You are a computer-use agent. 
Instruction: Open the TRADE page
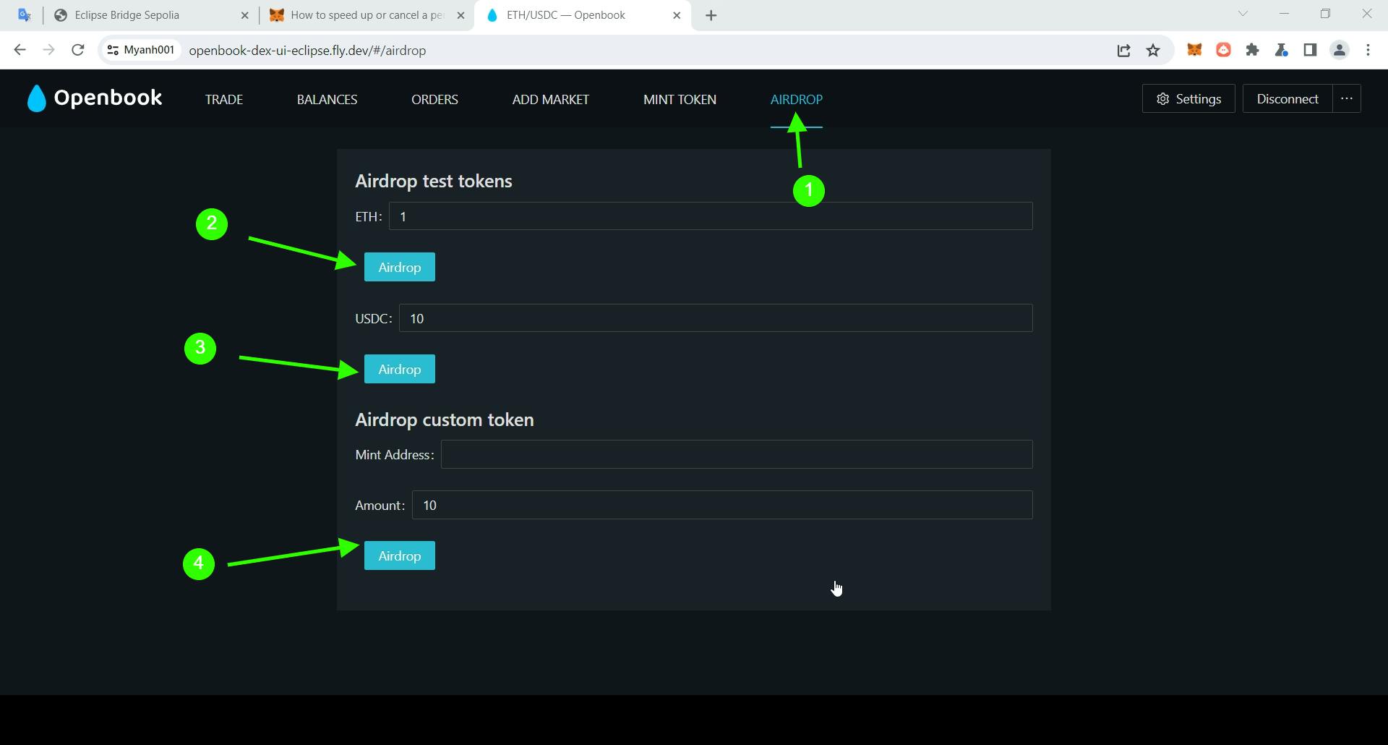224,99
